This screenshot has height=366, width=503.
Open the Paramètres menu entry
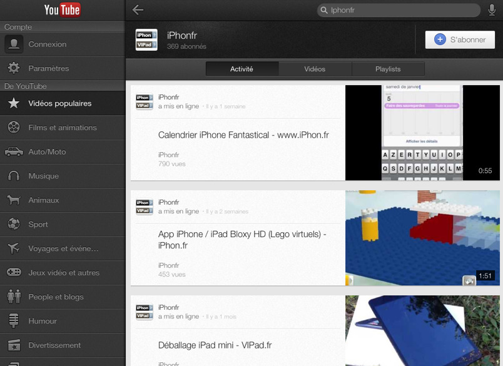point(63,68)
